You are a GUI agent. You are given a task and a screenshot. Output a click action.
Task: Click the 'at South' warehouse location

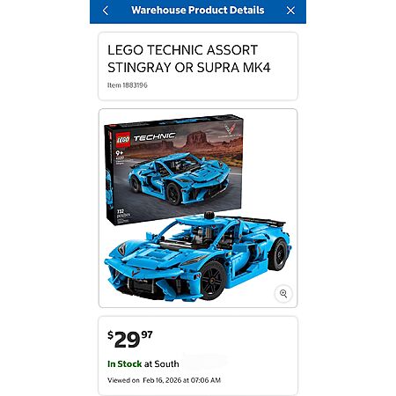click(162, 364)
